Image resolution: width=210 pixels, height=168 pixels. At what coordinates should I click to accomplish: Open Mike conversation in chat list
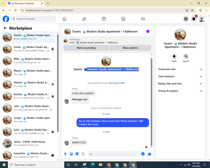28,61
